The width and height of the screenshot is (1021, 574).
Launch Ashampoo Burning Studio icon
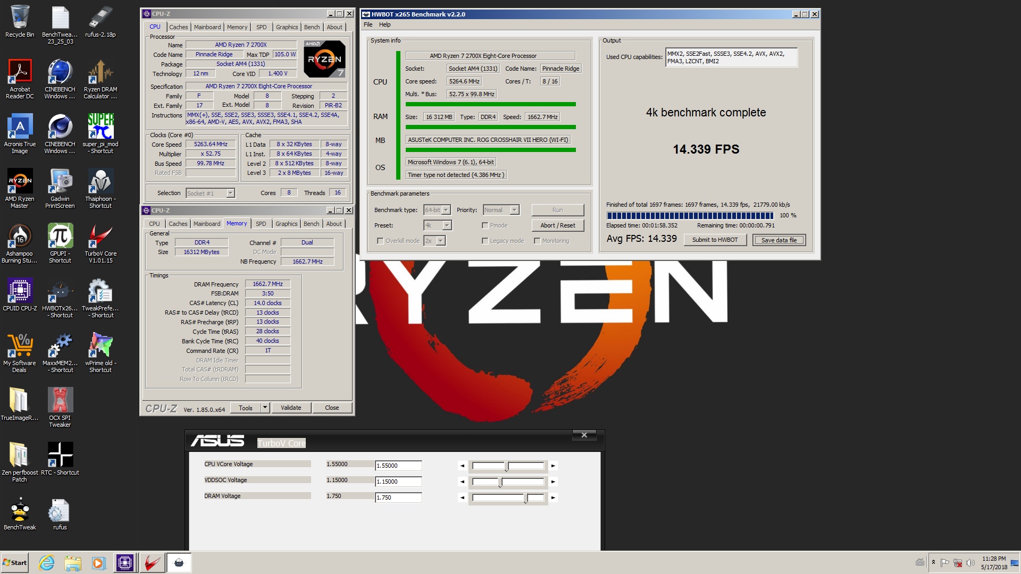click(20, 243)
